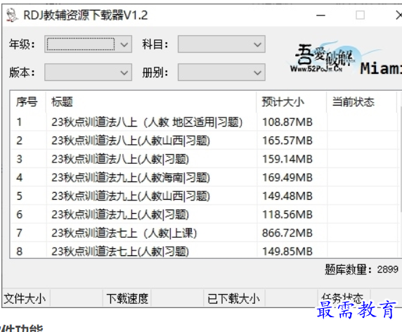The width and height of the screenshot is (402, 332).
Task: Click the 科目: label
Action: point(155,44)
